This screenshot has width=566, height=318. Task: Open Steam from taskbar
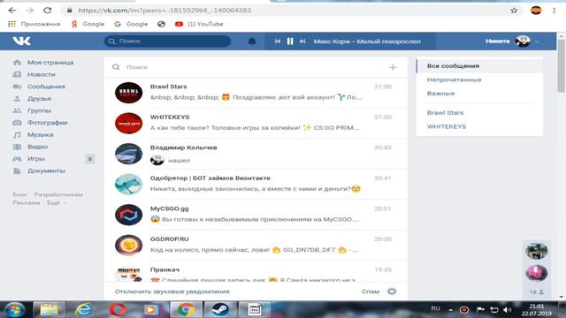[220, 310]
